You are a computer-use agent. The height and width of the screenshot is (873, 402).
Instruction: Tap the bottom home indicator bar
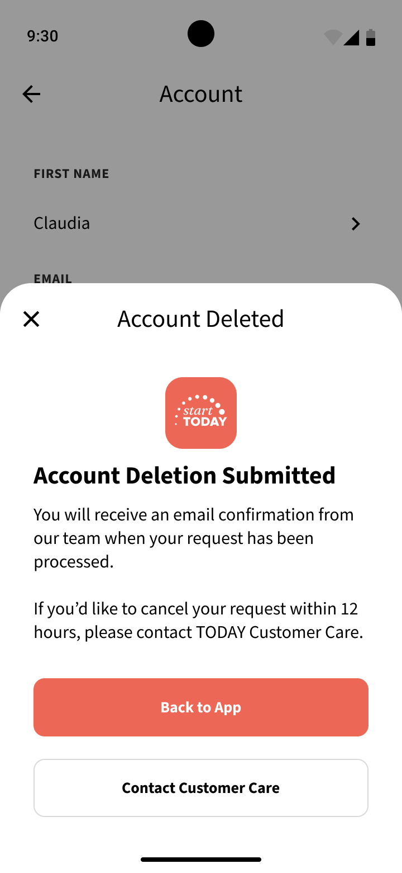coord(201,859)
